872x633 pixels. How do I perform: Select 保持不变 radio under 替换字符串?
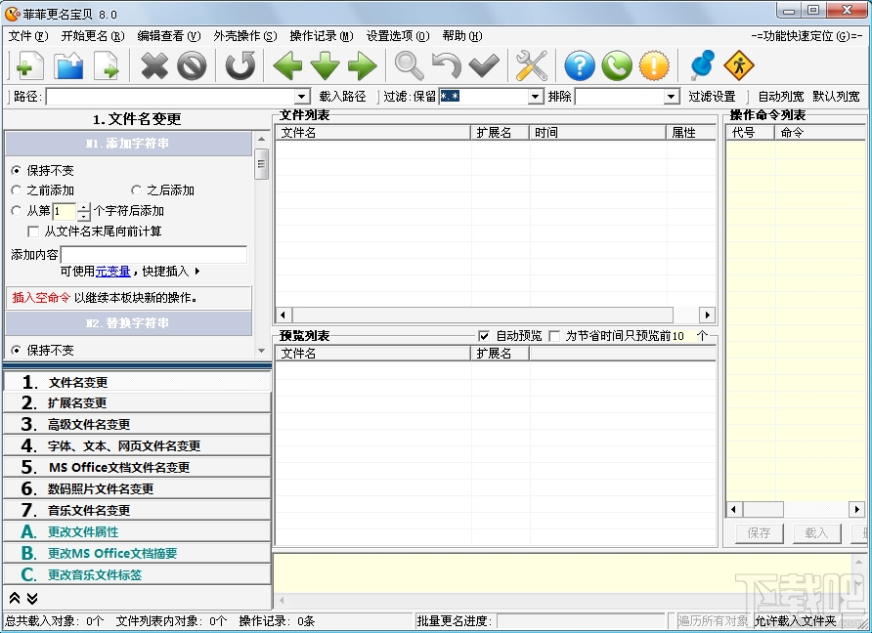[x=16, y=350]
